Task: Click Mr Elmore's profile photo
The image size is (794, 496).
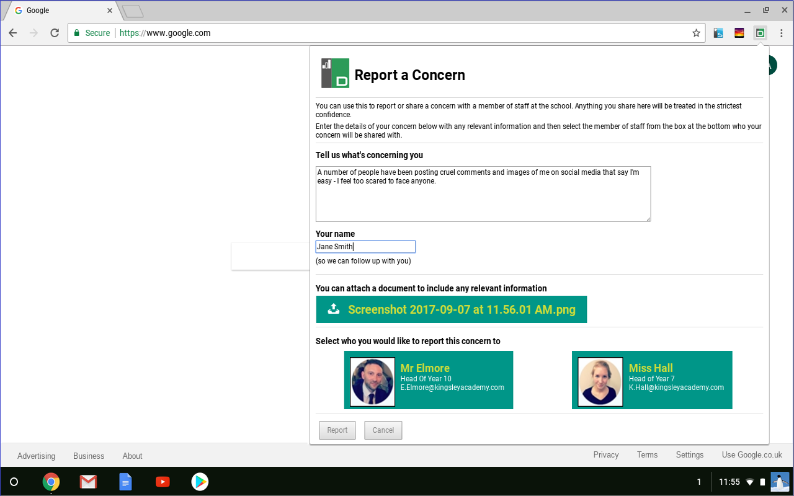Action: tap(372, 382)
